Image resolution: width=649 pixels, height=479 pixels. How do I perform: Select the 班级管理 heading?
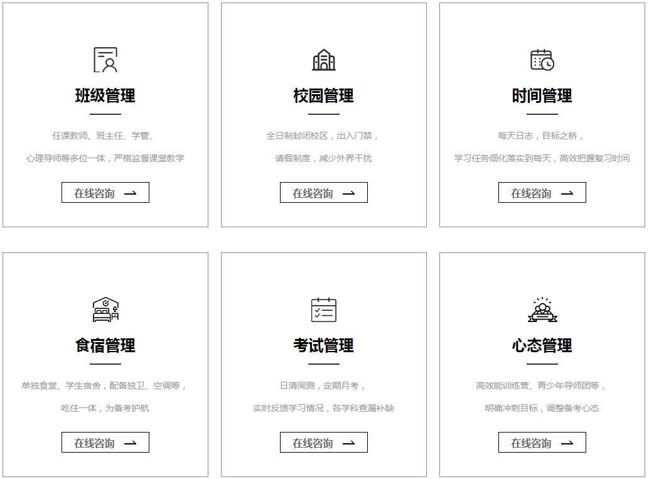click(105, 96)
